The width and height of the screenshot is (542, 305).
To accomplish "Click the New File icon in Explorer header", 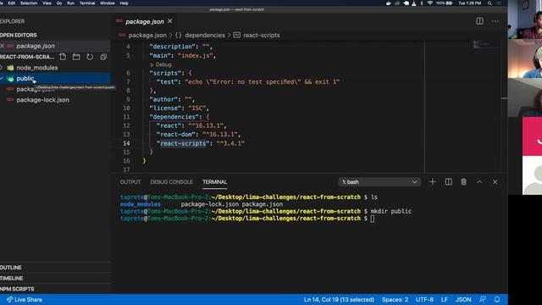I will coord(63,57).
